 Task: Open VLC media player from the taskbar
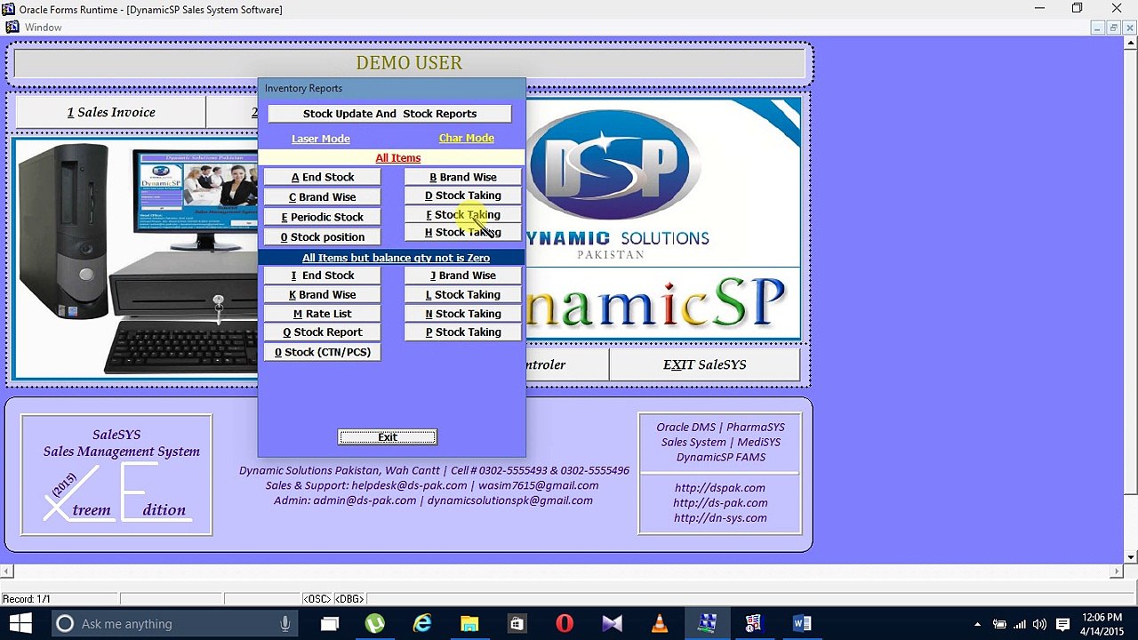[659, 624]
